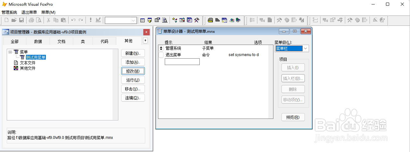The image size is (410, 152).
Task: Click the Redo arrow icon
Action: tap(80, 20)
